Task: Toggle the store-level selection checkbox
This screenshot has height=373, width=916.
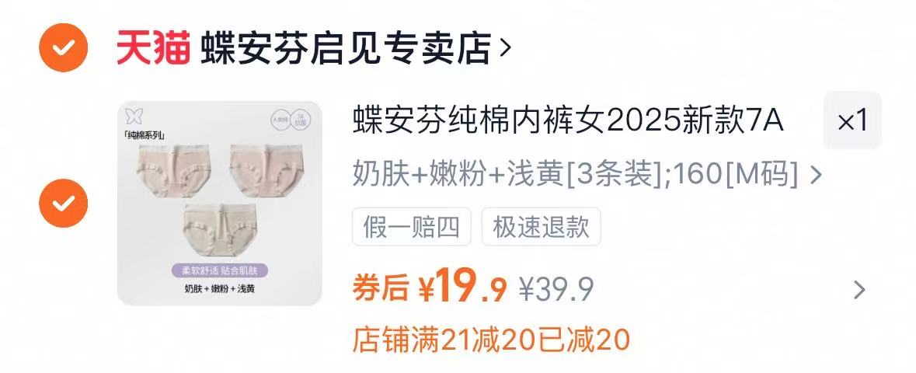Action: coord(63,47)
